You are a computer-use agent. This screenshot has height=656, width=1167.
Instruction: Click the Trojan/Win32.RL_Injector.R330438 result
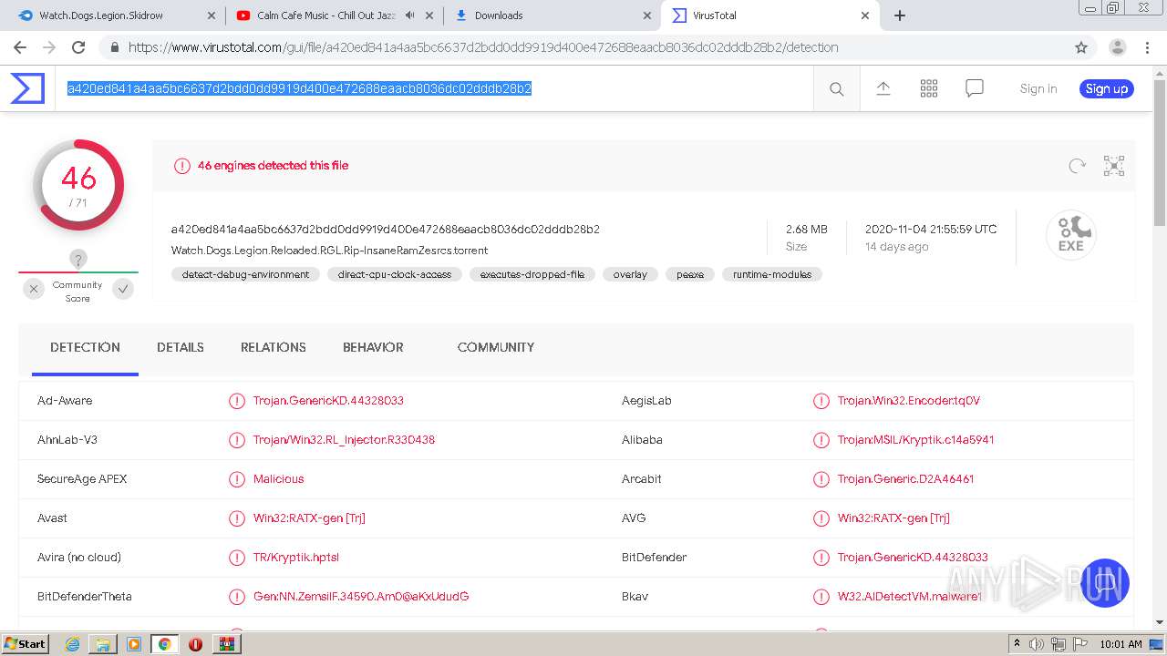click(x=344, y=440)
